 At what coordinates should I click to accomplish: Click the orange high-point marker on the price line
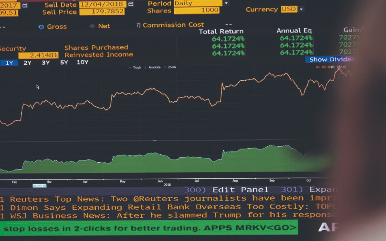339,69
